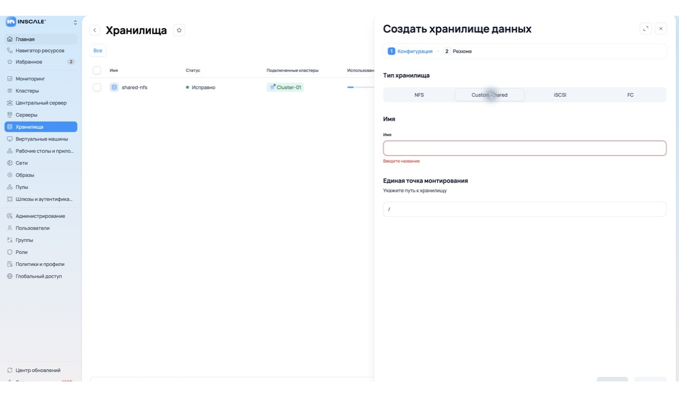679x404 pixels.
Task: Click the Пулы sidebar icon
Action: [9, 187]
